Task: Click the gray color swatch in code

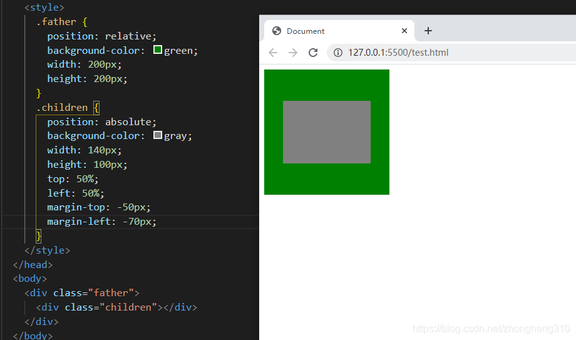Action: pyautogui.click(x=158, y=135)
